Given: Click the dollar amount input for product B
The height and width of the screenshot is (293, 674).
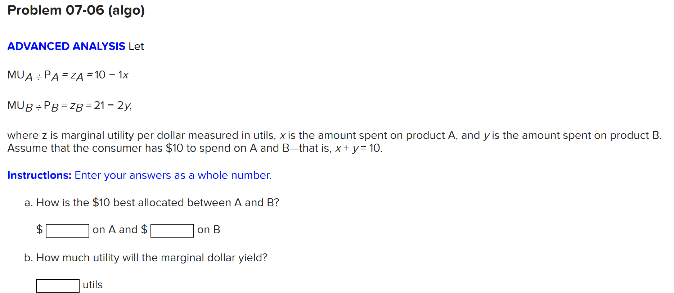Looking at the screenshot, I should coord(172,230).
